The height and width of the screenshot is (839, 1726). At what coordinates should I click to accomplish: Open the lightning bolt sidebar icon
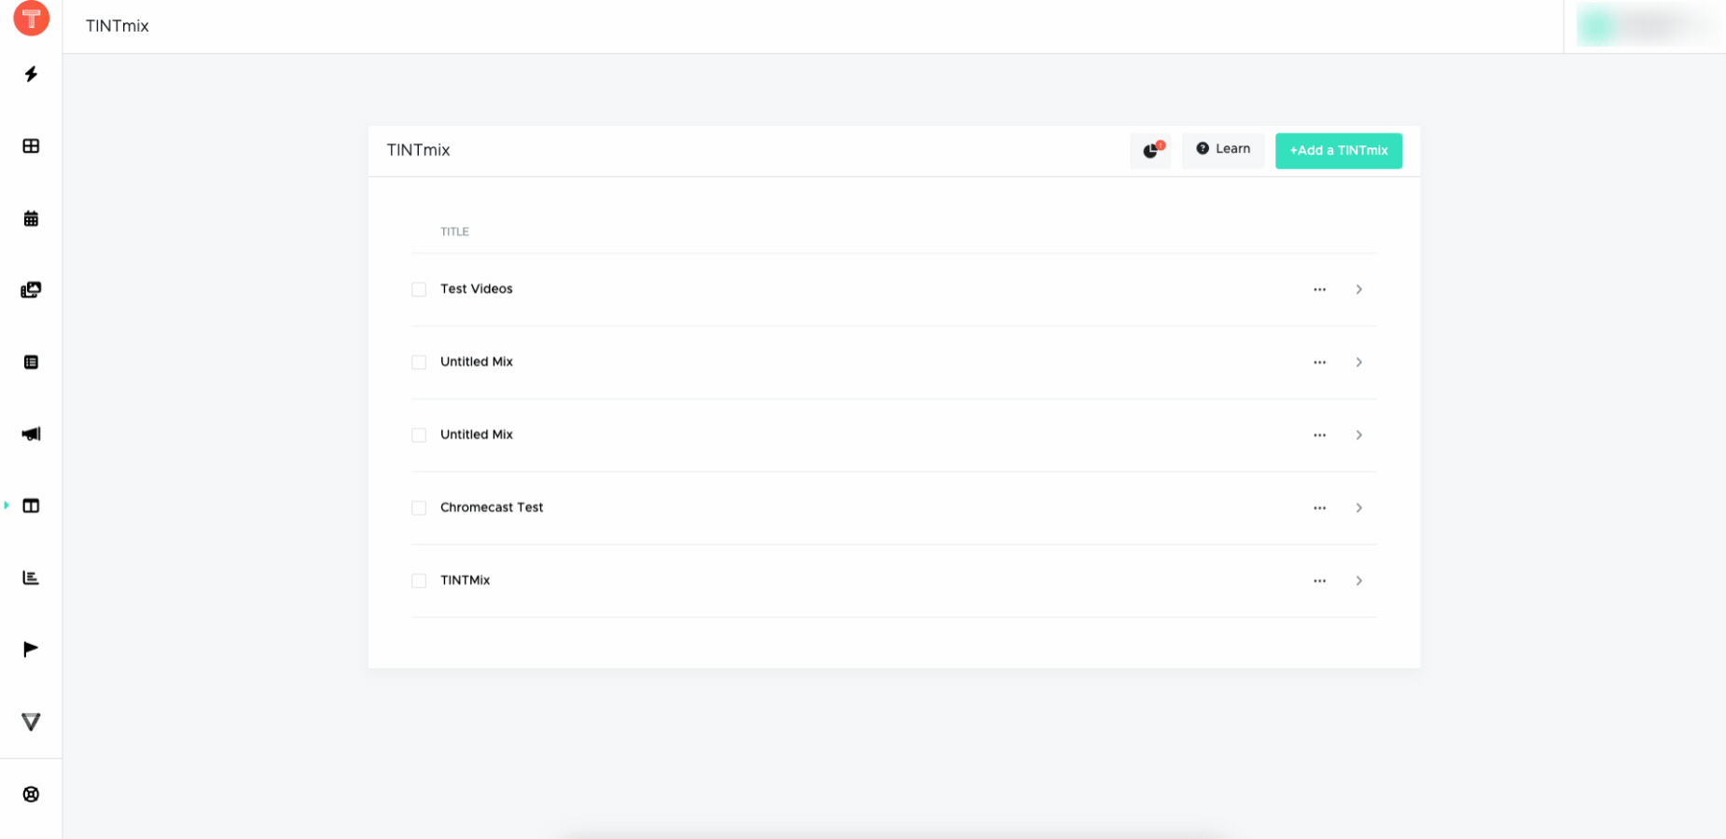tap(31, 74)
